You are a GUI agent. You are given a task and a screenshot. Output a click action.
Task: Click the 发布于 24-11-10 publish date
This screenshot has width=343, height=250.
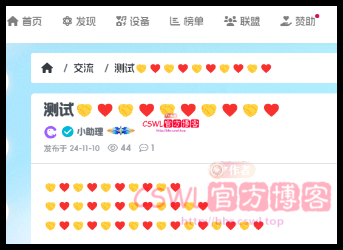[x=72, y=148]
